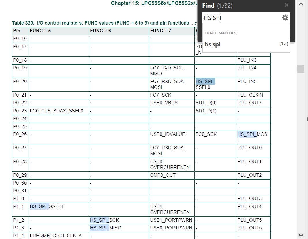Click the highlighted HS_SPI_SSEL0 match
308x239 pixels.
205,81
